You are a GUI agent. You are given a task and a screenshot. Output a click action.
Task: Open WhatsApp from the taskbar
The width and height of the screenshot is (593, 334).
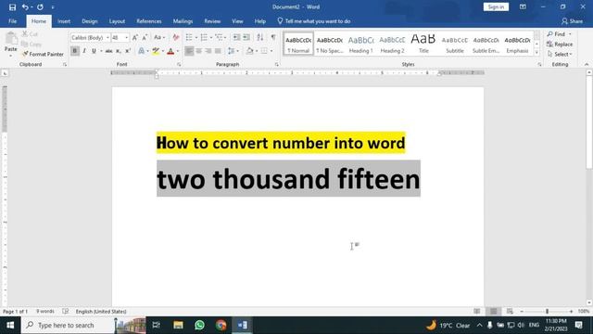coord(199,325)
